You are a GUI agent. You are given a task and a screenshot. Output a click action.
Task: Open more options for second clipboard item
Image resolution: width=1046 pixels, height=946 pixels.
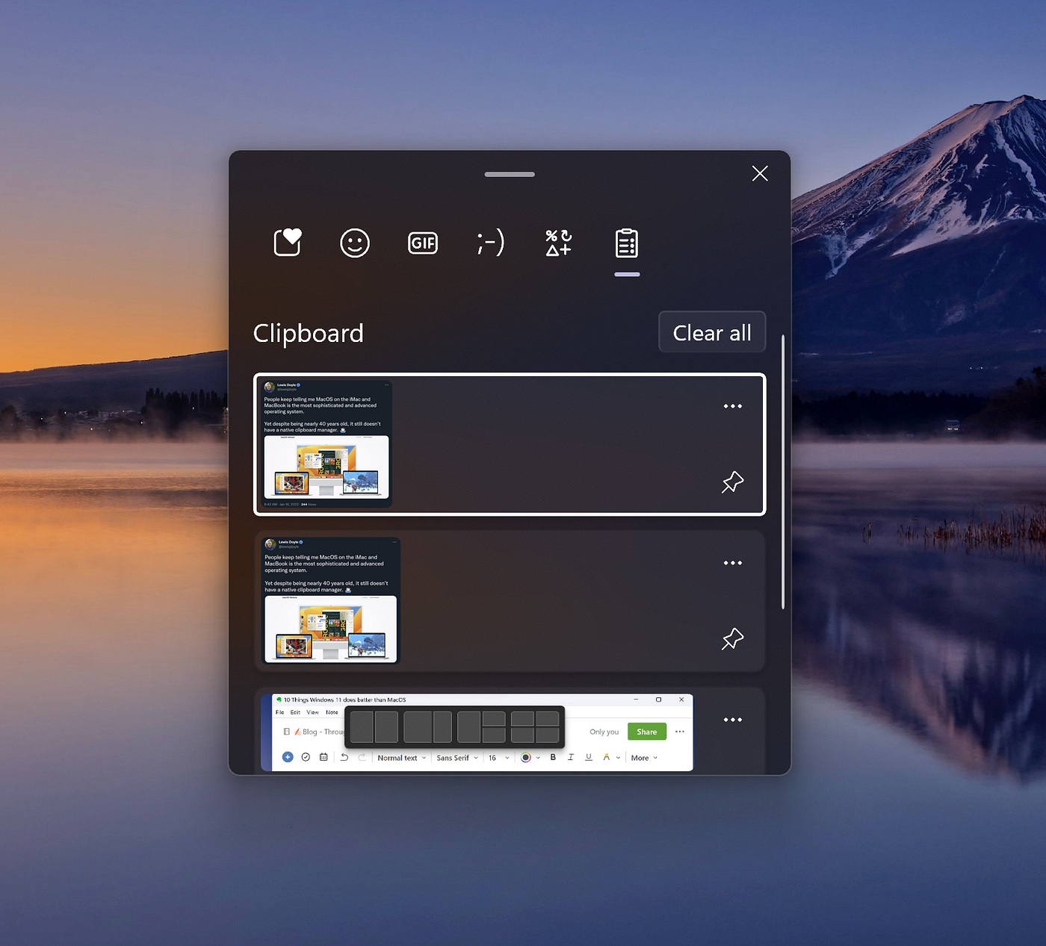[733, 563]
